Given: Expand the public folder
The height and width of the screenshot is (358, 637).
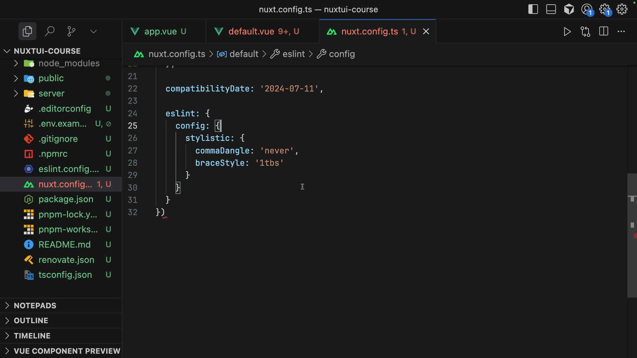Looking at the screenshot, I should (51, 78).
